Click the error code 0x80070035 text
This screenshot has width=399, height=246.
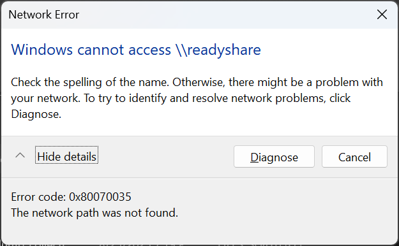[100, 197]
